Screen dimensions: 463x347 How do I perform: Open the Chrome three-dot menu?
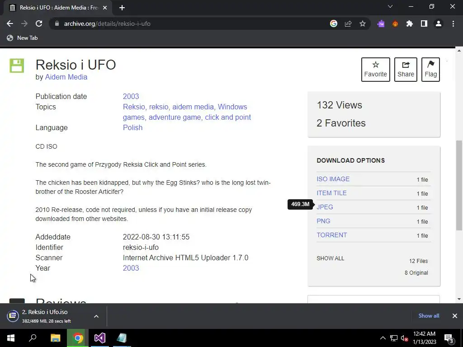coord(453,23)
